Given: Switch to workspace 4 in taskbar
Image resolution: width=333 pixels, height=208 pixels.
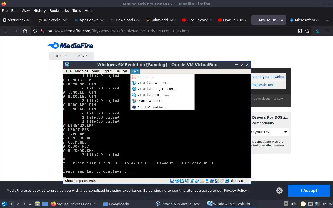Looking at the screenshot, I should click(x=30, y=204).
